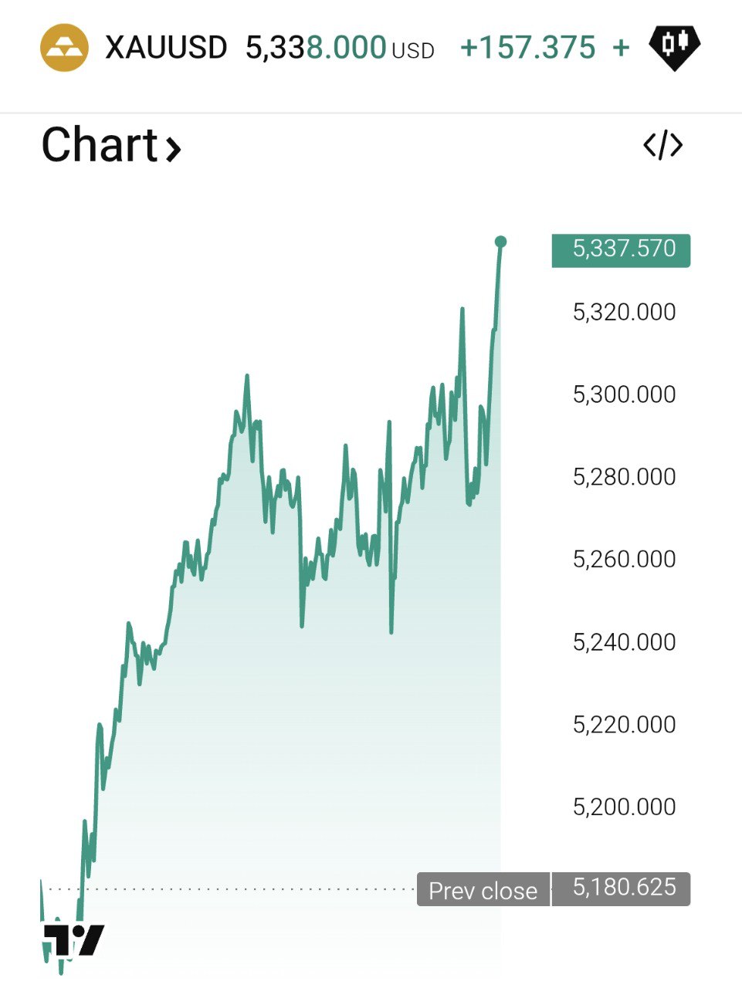Select the XAUUSD symbol name
Screen dimensions: 742x988
tap(166, 48)
